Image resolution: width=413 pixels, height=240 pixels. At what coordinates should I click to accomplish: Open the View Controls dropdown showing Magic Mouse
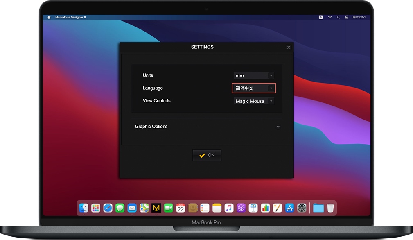[254, 101]
